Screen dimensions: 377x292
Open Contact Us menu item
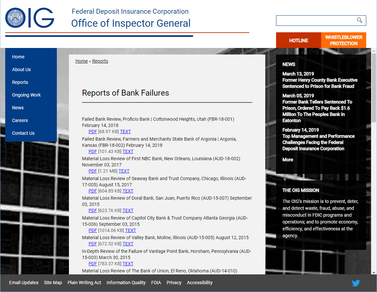click(23, 133)
